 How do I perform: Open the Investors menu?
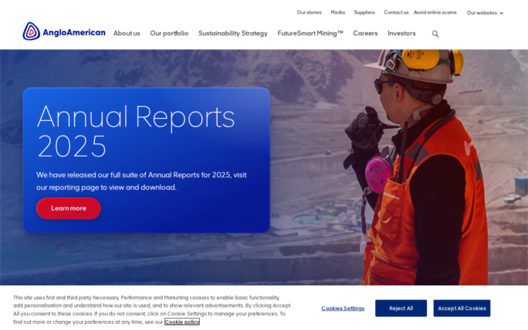pos(401,33)
